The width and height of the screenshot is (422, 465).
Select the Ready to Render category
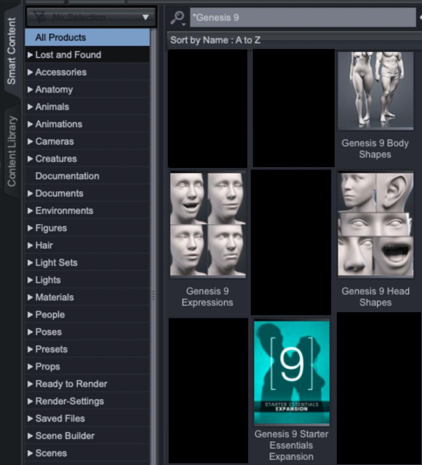[x=87, y=384]
